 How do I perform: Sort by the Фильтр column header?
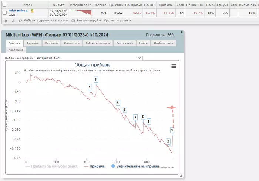pyautogui.click(x=58, y=5)
